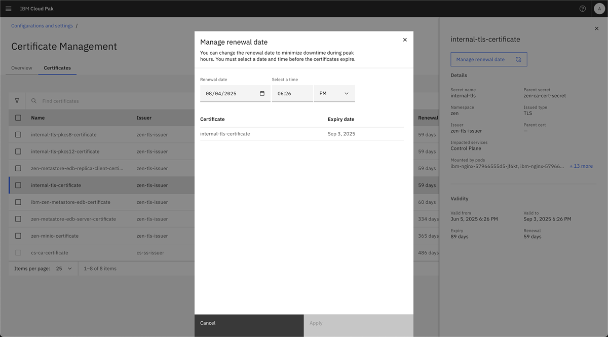The height and width of the screenshot is (337, 608).
Task: Click internal-tls-pkcs8-certificate name in table
Action: point(64,135)
